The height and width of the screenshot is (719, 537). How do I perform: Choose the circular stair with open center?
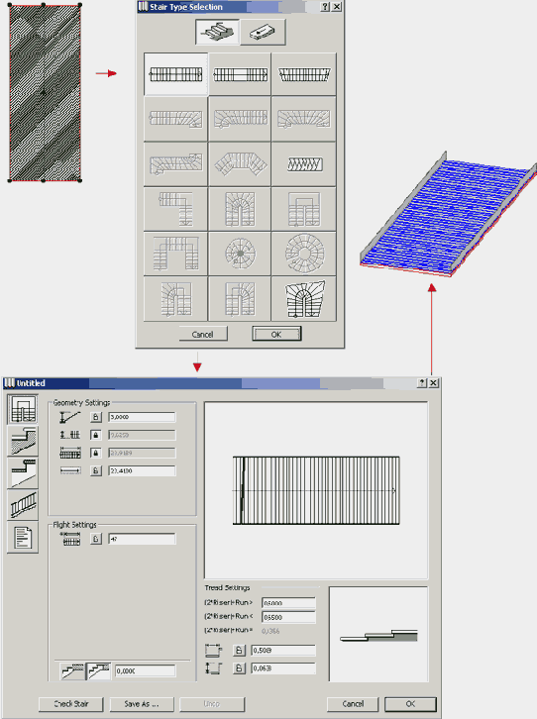[x=304, y=254]
